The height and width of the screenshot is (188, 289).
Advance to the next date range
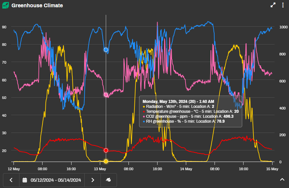[x=93, y=180]
